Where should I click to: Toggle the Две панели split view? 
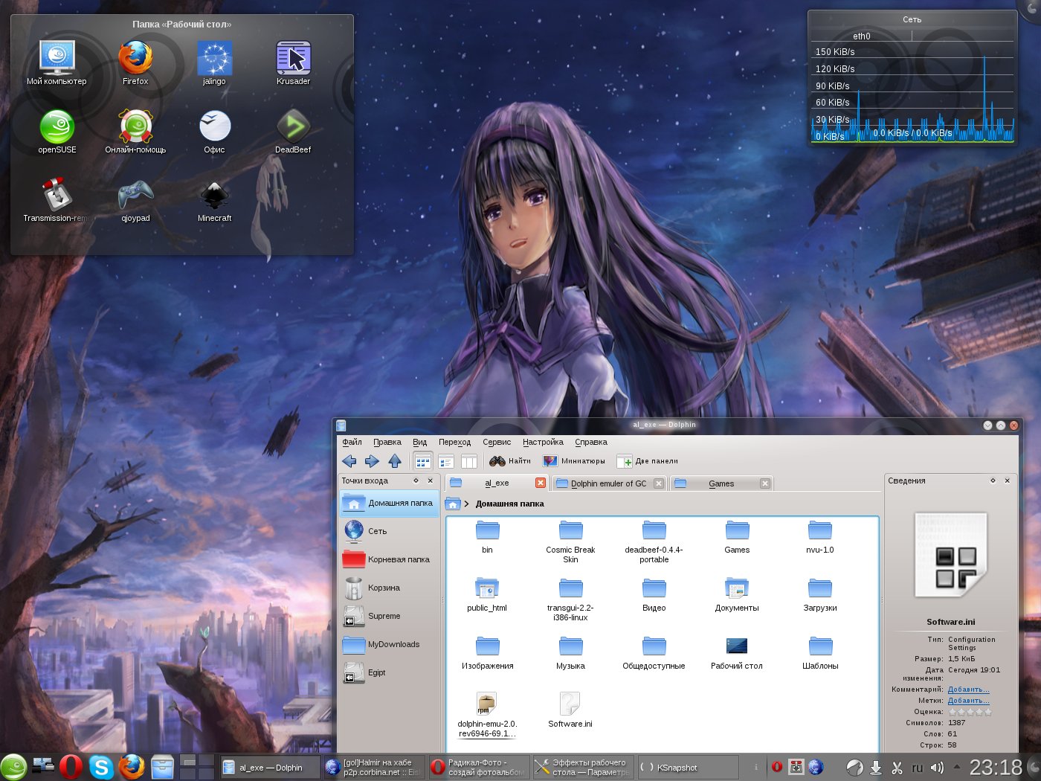click(x=648, y=461)
